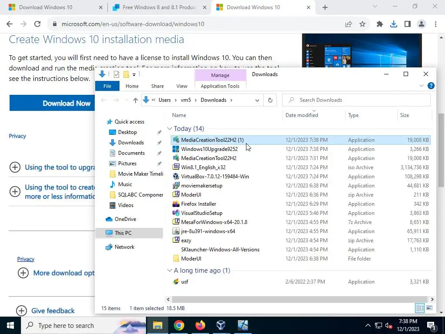The image size is (445, 334).
Task: Open Chrome tab search dropdown
Action: (x=375, y=6)
